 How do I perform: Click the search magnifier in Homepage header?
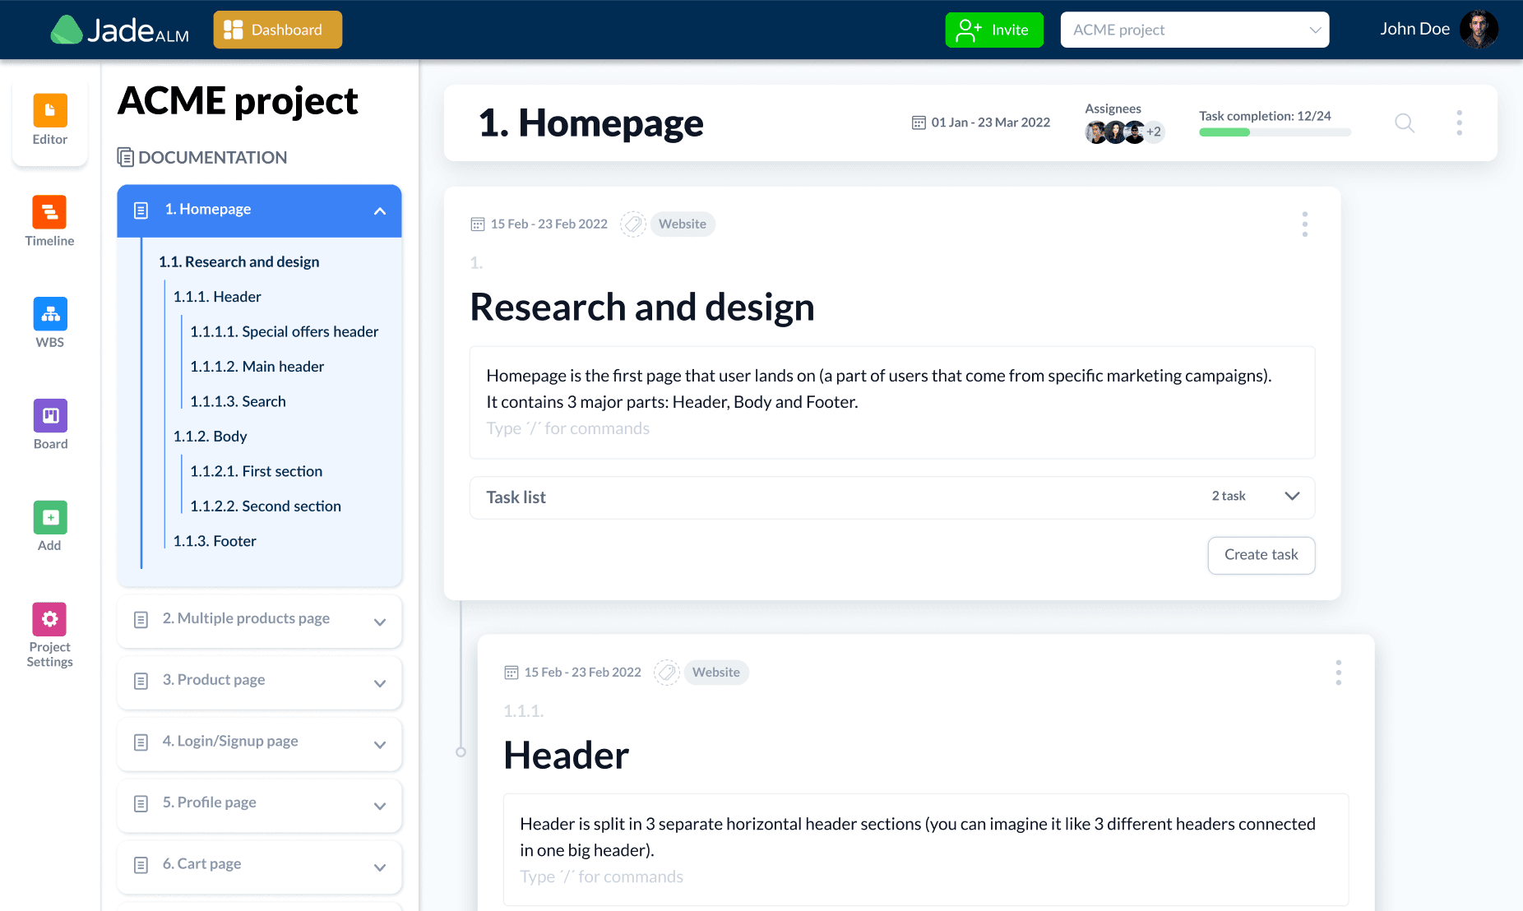click(x=1405, y=123)
